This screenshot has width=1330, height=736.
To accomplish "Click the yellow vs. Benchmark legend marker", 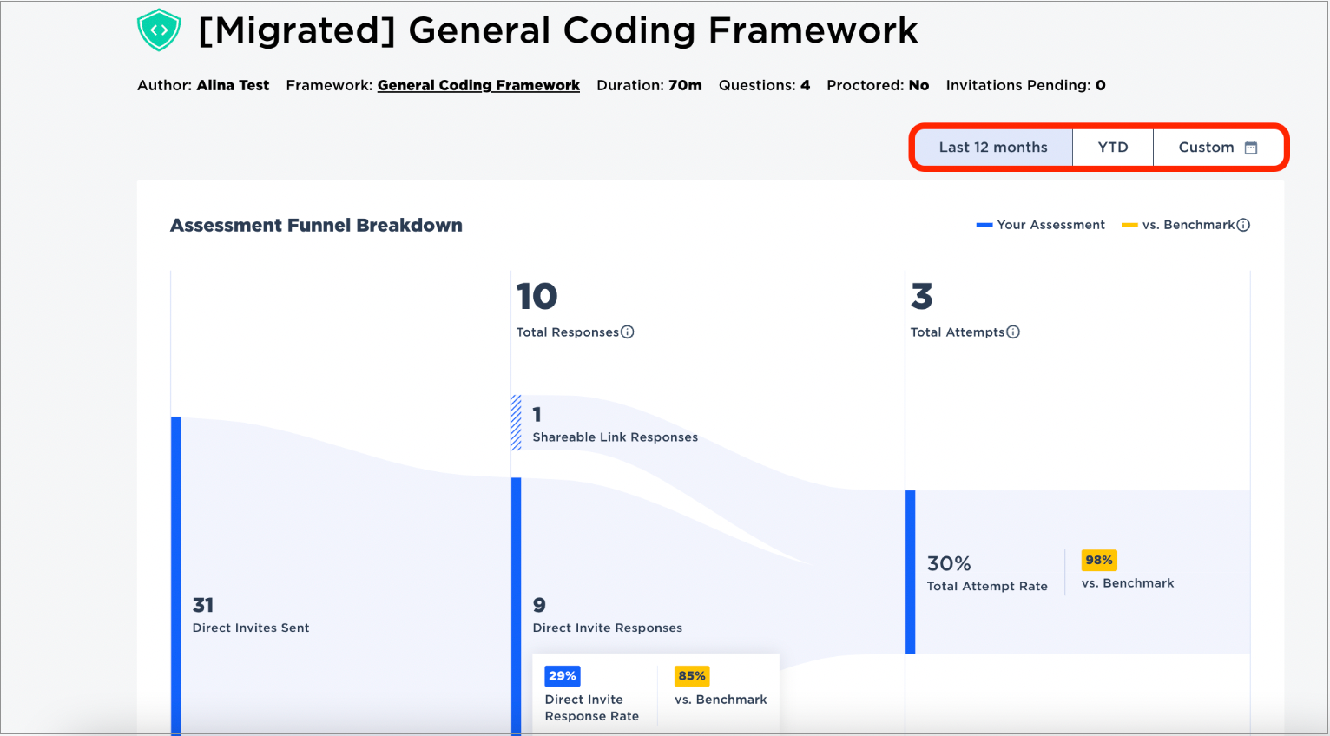I will 1129,225.
